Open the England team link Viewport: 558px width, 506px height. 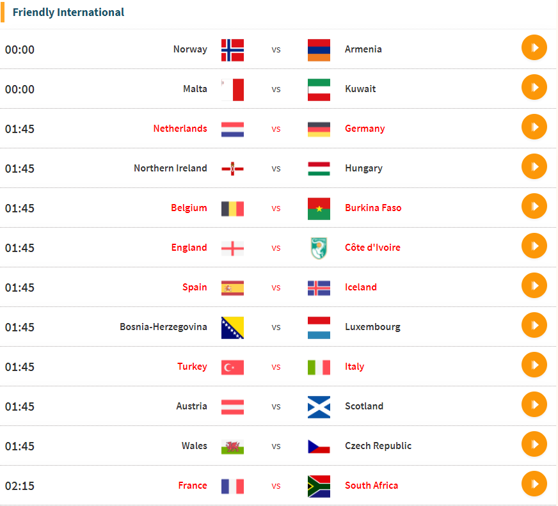click(189, 248)
